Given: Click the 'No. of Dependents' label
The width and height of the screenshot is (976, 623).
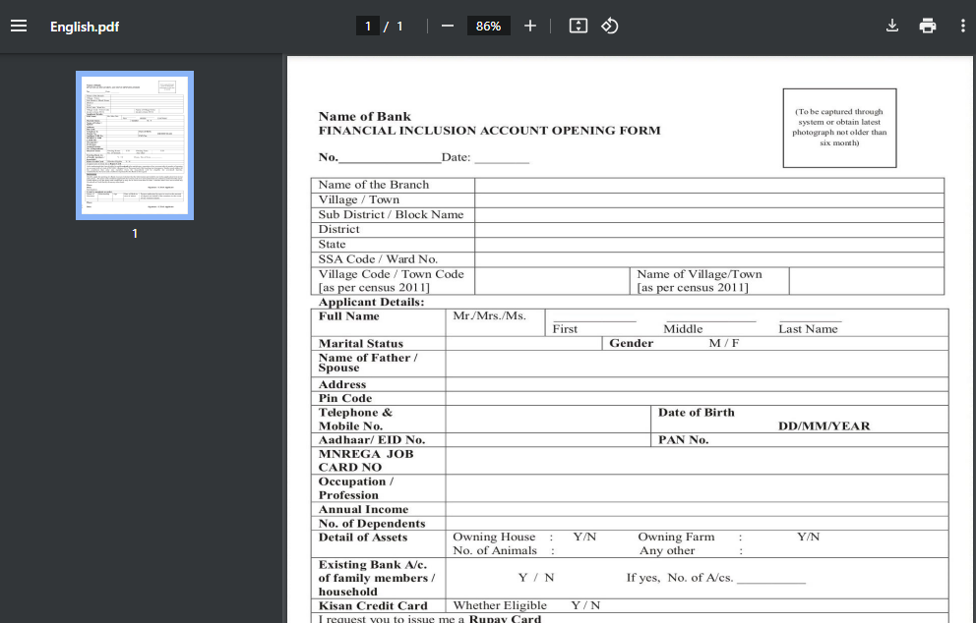Looking at the screenshot, I should 372,524.
